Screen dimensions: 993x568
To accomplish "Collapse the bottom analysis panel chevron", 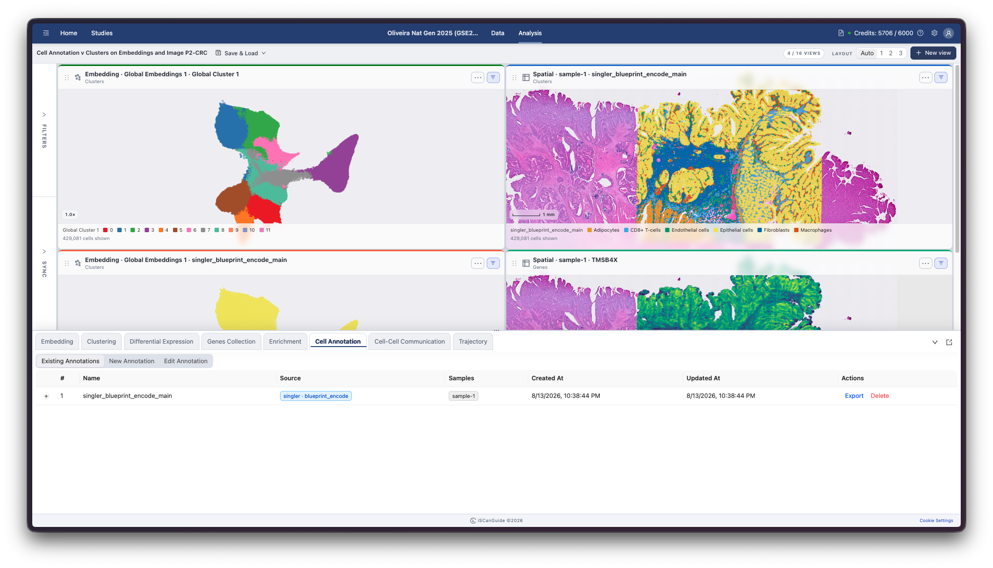I will point(934,342).
